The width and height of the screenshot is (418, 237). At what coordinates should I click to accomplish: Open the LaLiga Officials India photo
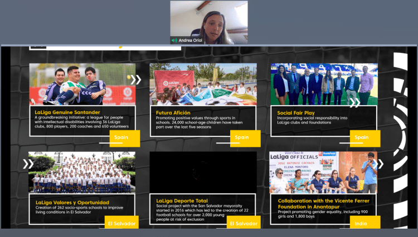(323, 172)
